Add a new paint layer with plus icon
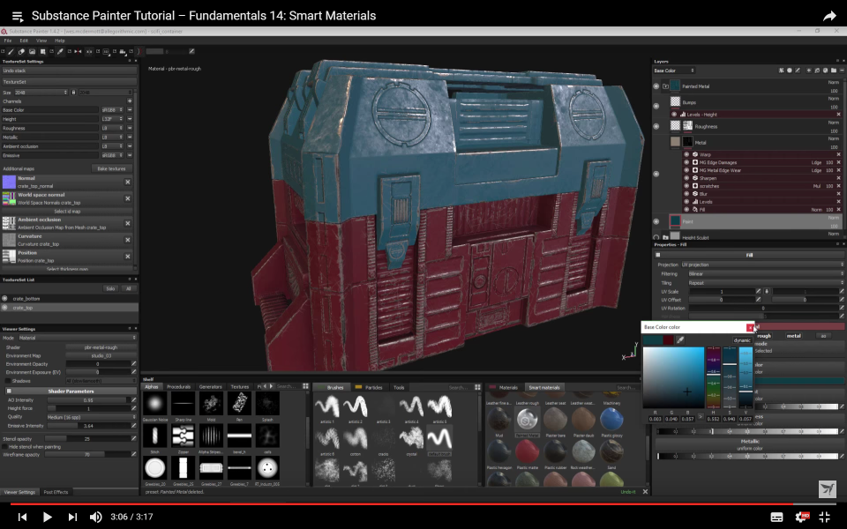The height and width of the screenshot is (529, 847). tap(809, 71)
